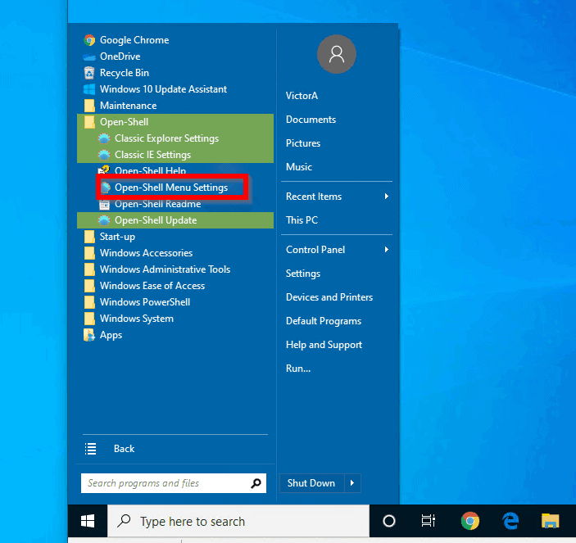Expand the Recent Items submenu arrow

pyautogui.click(x=387, y=197)
